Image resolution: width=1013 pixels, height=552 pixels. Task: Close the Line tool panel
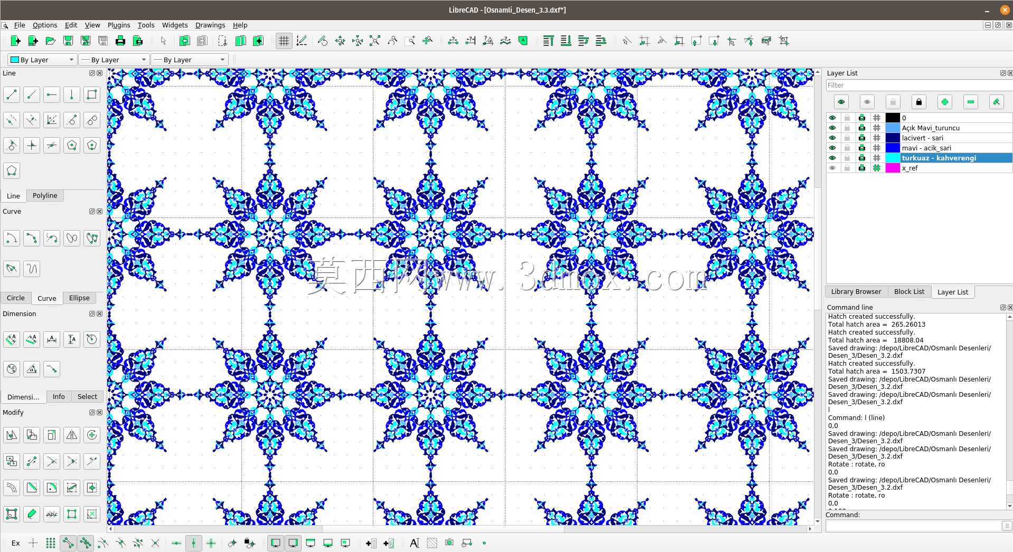[x=100, y=73]
